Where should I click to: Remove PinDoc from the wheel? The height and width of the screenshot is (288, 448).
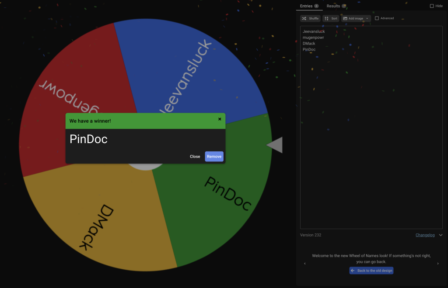[x=214, y=156]
